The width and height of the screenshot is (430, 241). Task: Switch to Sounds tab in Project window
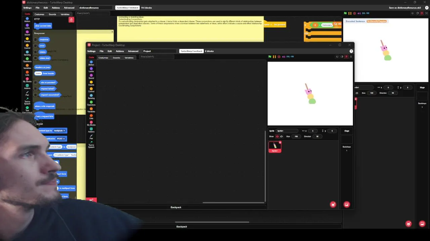[116, 58]
